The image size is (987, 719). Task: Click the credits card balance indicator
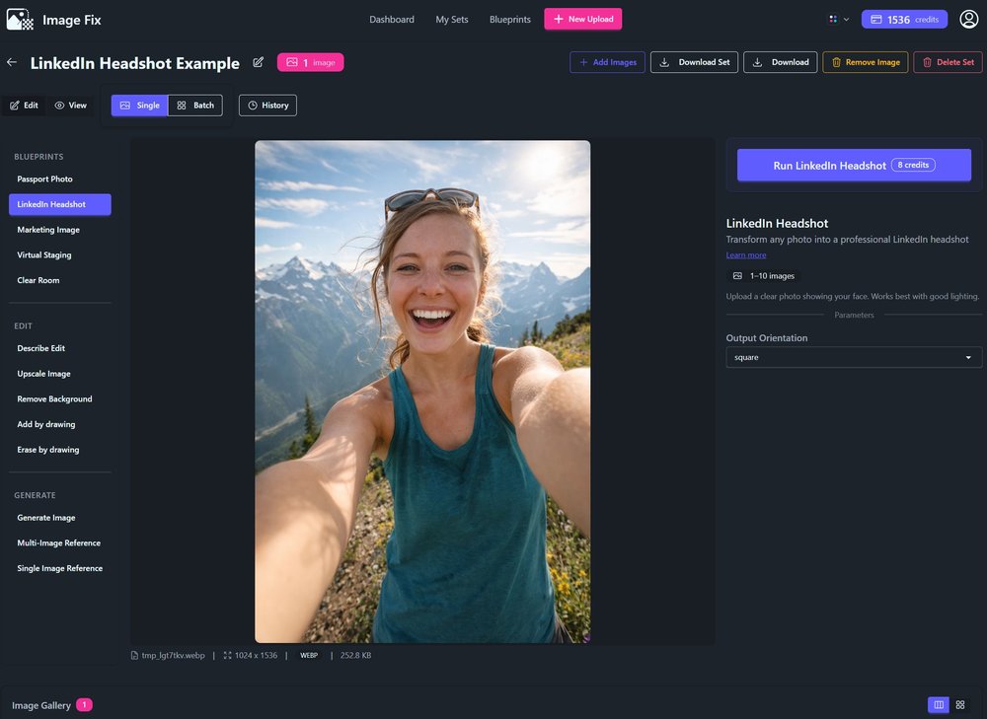tap(904, 19)
